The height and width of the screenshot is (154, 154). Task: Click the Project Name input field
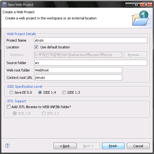pos(91,40)
